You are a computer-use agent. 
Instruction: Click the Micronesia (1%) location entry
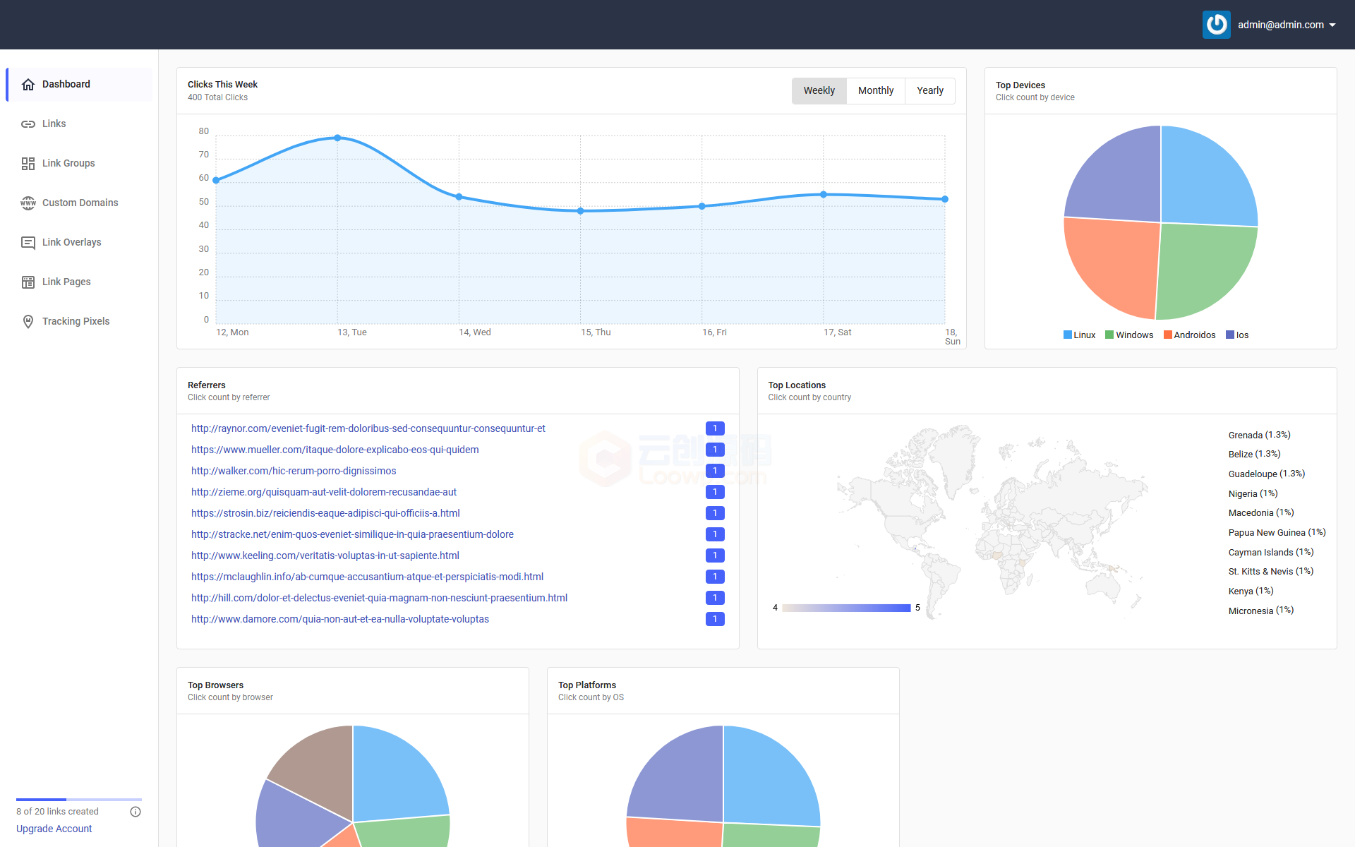click(x=1260, y=611)
